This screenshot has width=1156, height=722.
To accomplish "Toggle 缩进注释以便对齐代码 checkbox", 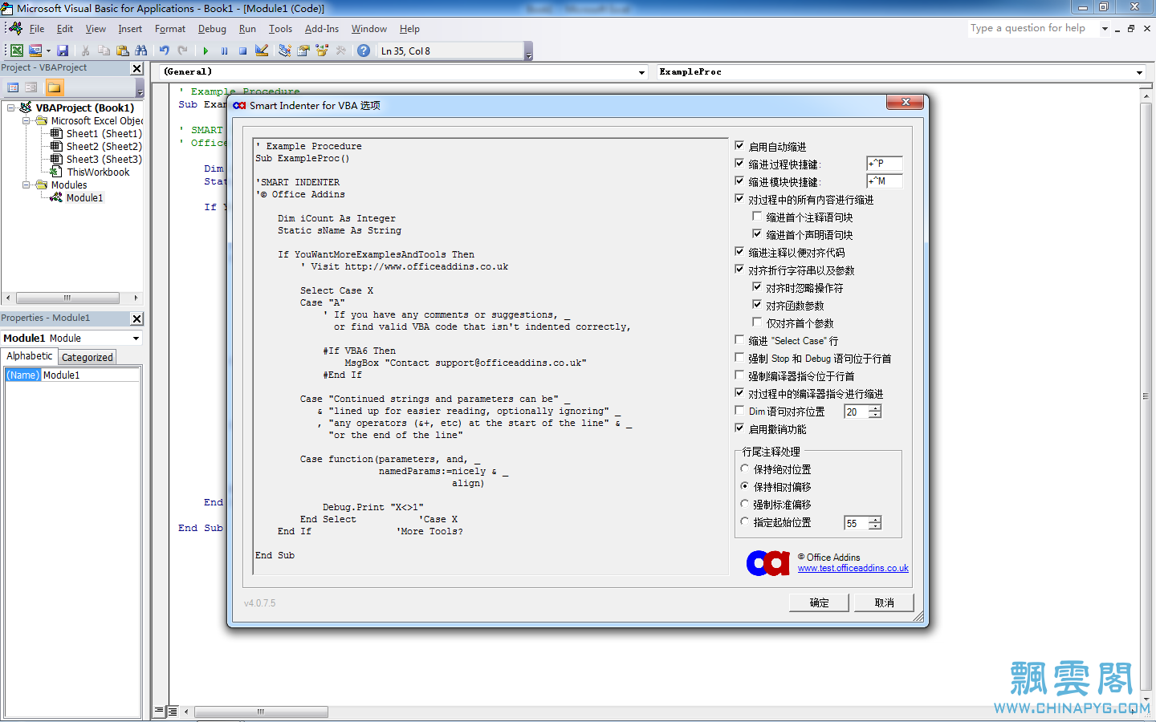I will (x=739, y=252).
